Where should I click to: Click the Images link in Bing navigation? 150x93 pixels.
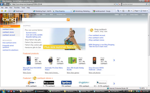[10, 15]
